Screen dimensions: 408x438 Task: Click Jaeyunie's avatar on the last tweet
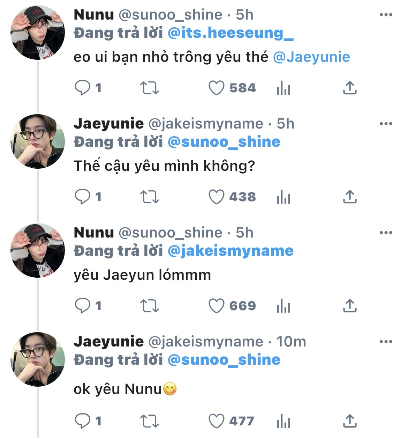click(x=38, y=359)
